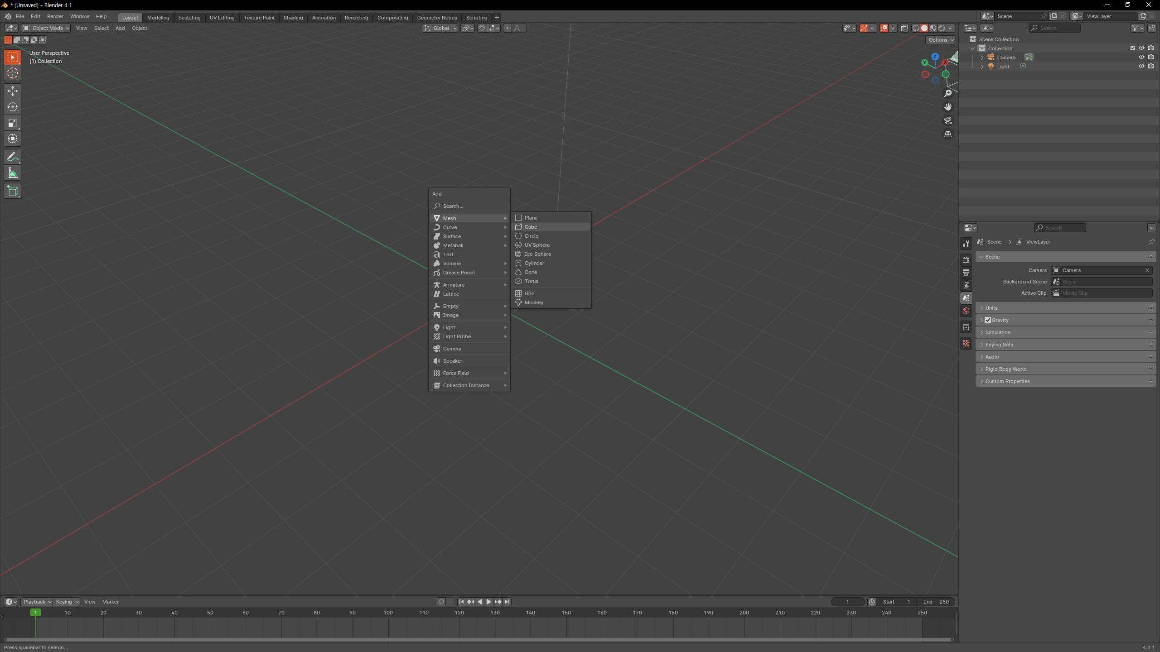Image resolution: width=1160 pixels, height=652 pixels.
Task: Click the End frame field
Action: [936, 602]
